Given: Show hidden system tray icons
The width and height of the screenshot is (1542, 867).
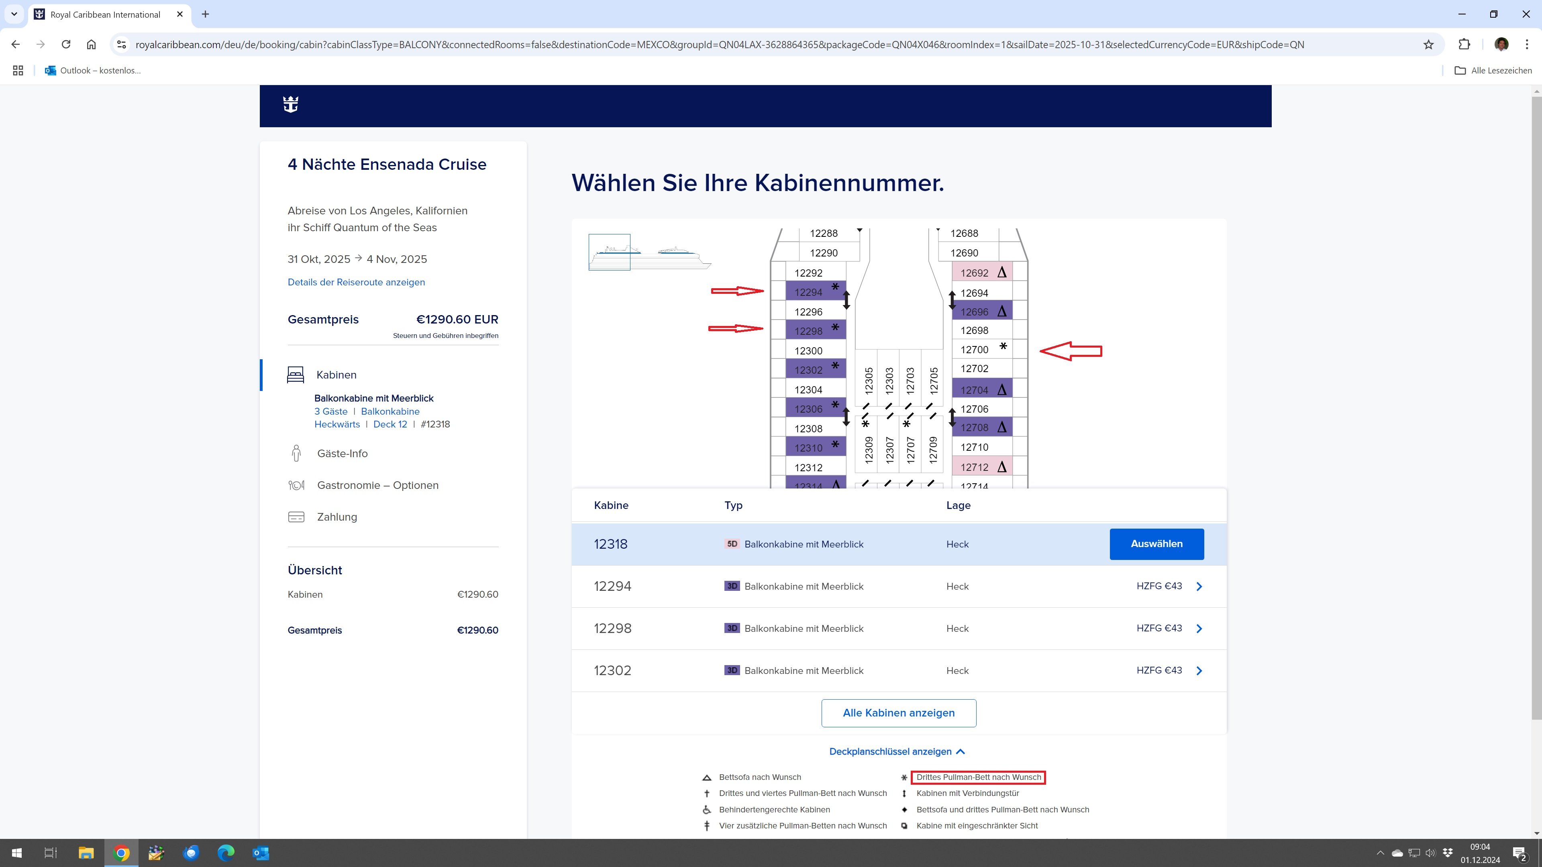Looking at the screenshot, I should (x=1380, y=853).
